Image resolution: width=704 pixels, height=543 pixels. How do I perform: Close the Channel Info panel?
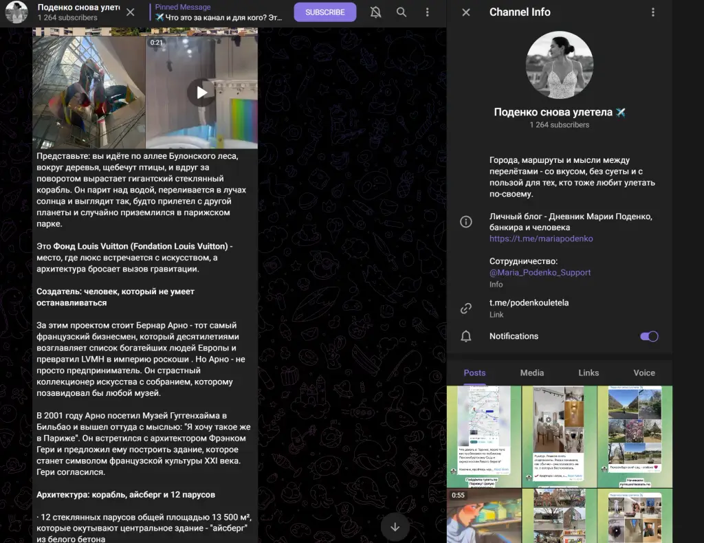tap(466, 12)
